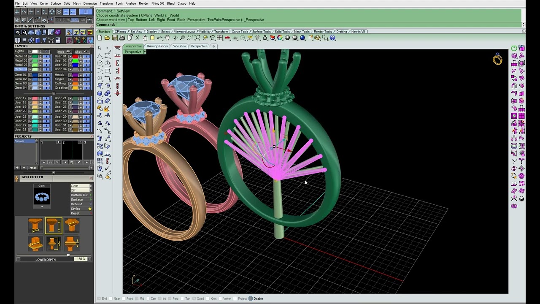Toggle the Disable osnap checkbox
The width and height of the screenshot is (540, 304).
251,299
